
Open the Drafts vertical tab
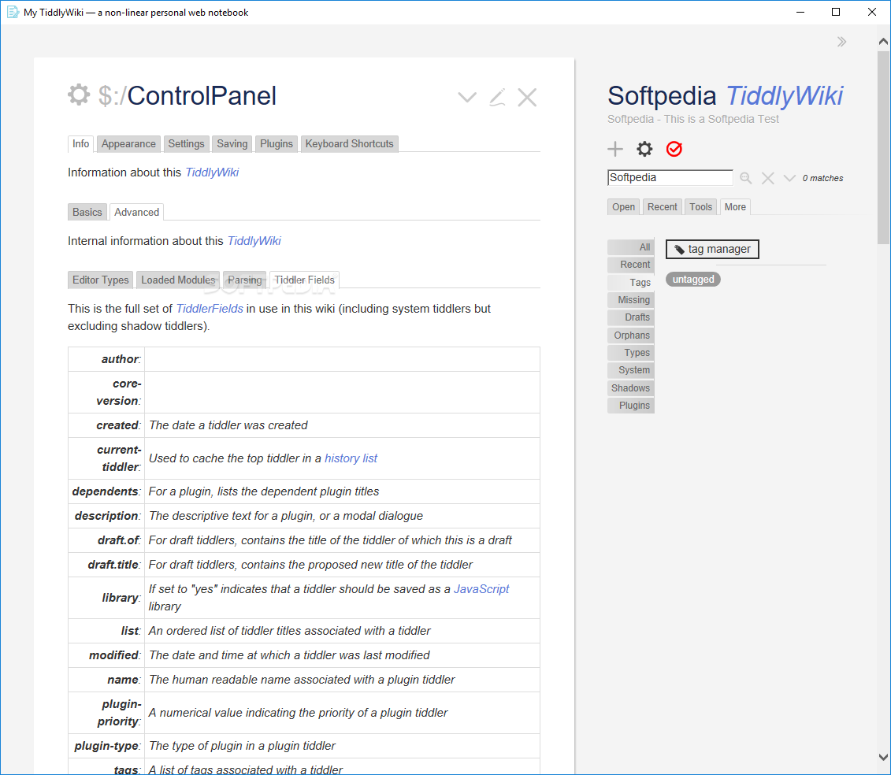pos(631,317)
